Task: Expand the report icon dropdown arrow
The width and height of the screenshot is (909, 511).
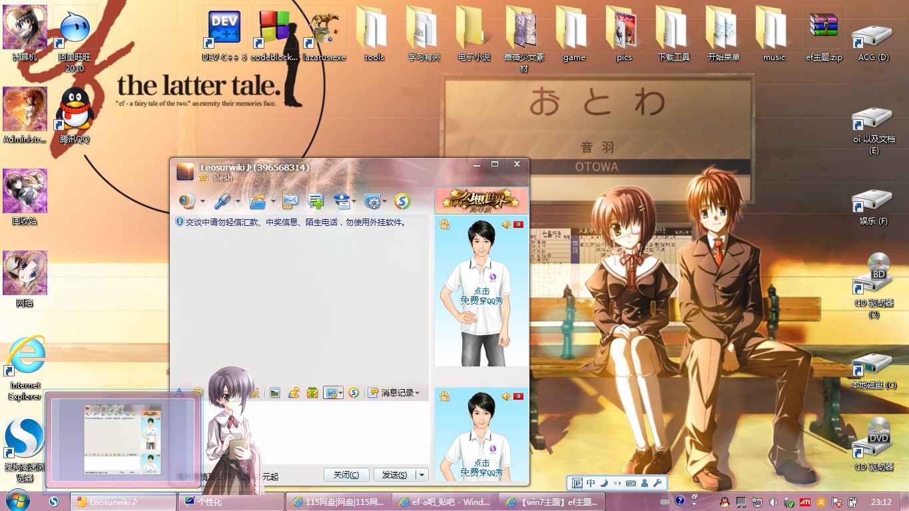Action: point(354,201)
